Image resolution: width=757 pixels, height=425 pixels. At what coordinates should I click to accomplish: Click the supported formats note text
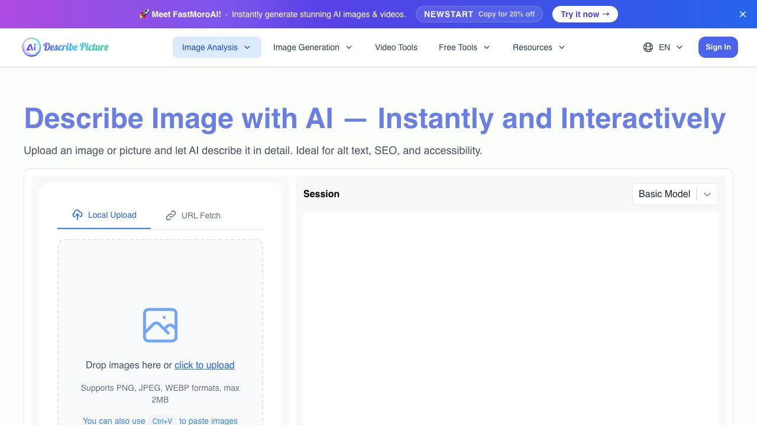click(160, 394)
